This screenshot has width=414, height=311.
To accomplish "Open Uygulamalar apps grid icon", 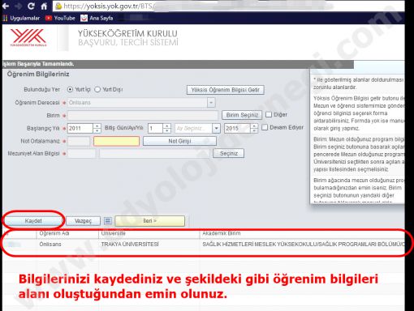I will (5, 18).
